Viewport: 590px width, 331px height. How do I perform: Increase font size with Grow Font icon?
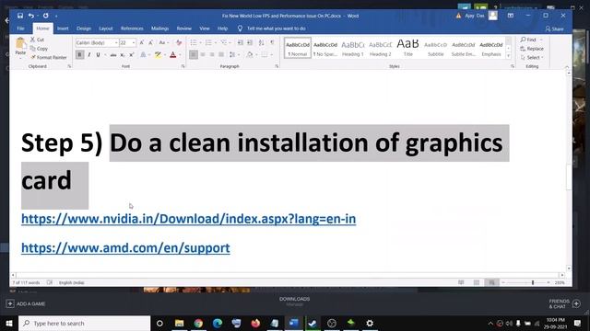pyautogui.click(x=142, y=43)
